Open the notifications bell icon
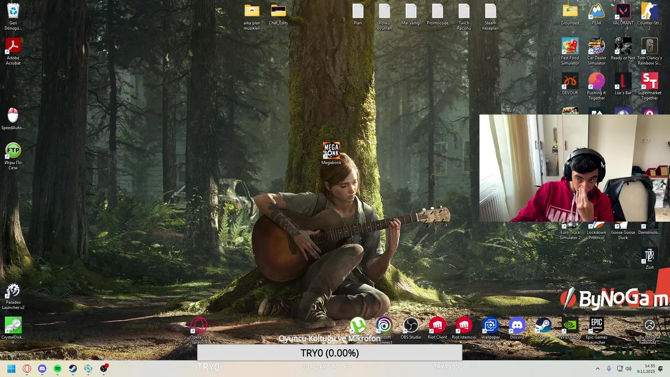 click(661, 369)
